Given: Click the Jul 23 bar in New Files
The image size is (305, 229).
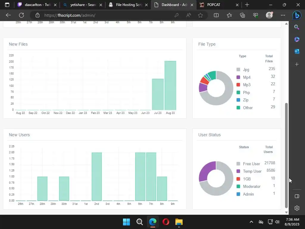Looking at the screenshot, I should 158,95.
